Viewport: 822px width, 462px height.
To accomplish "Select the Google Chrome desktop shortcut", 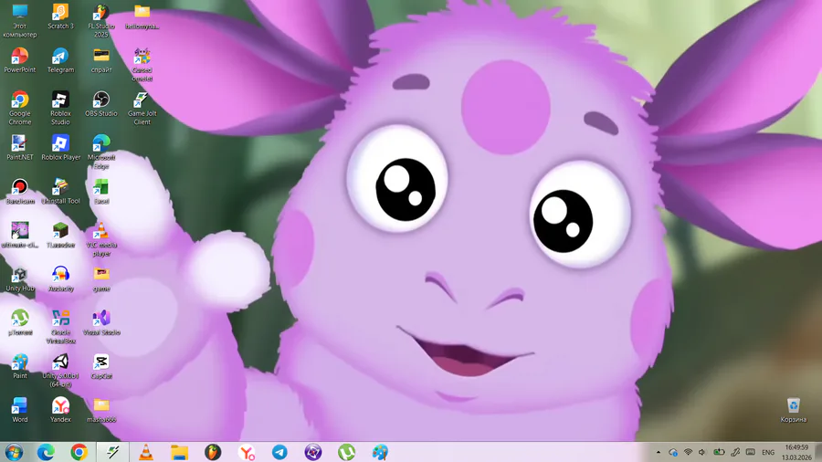I will point(20,109).
